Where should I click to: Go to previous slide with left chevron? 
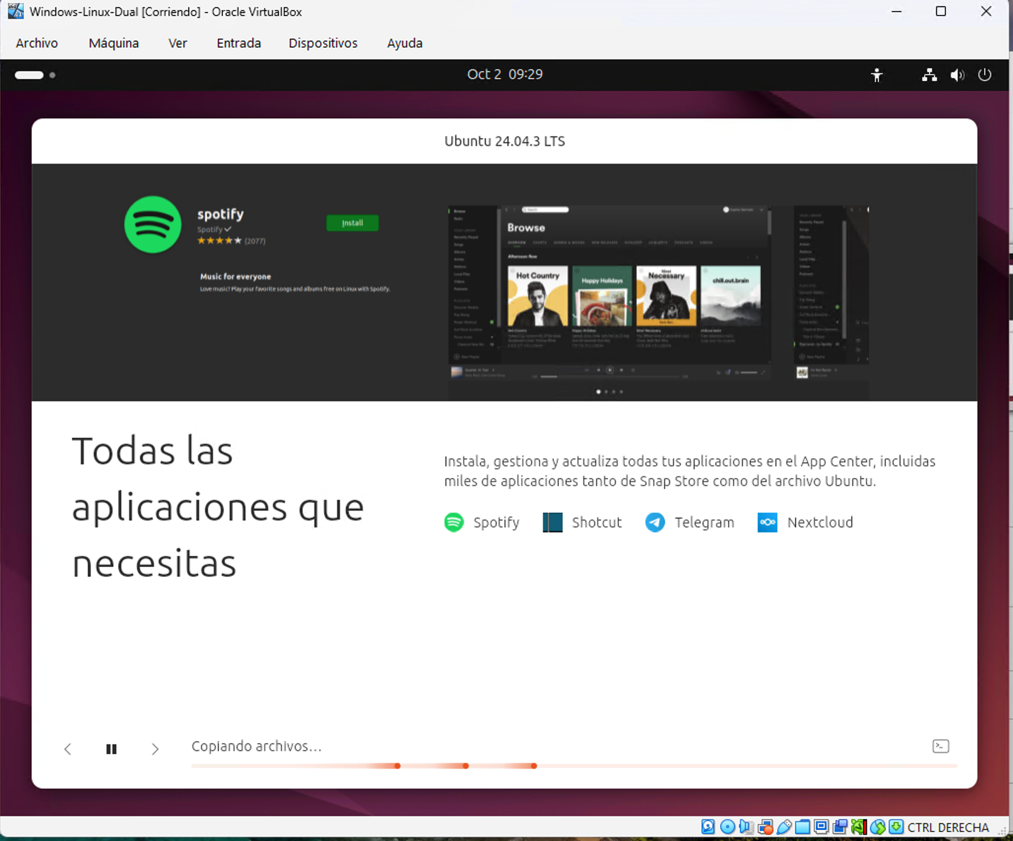[x=68, y=749]
